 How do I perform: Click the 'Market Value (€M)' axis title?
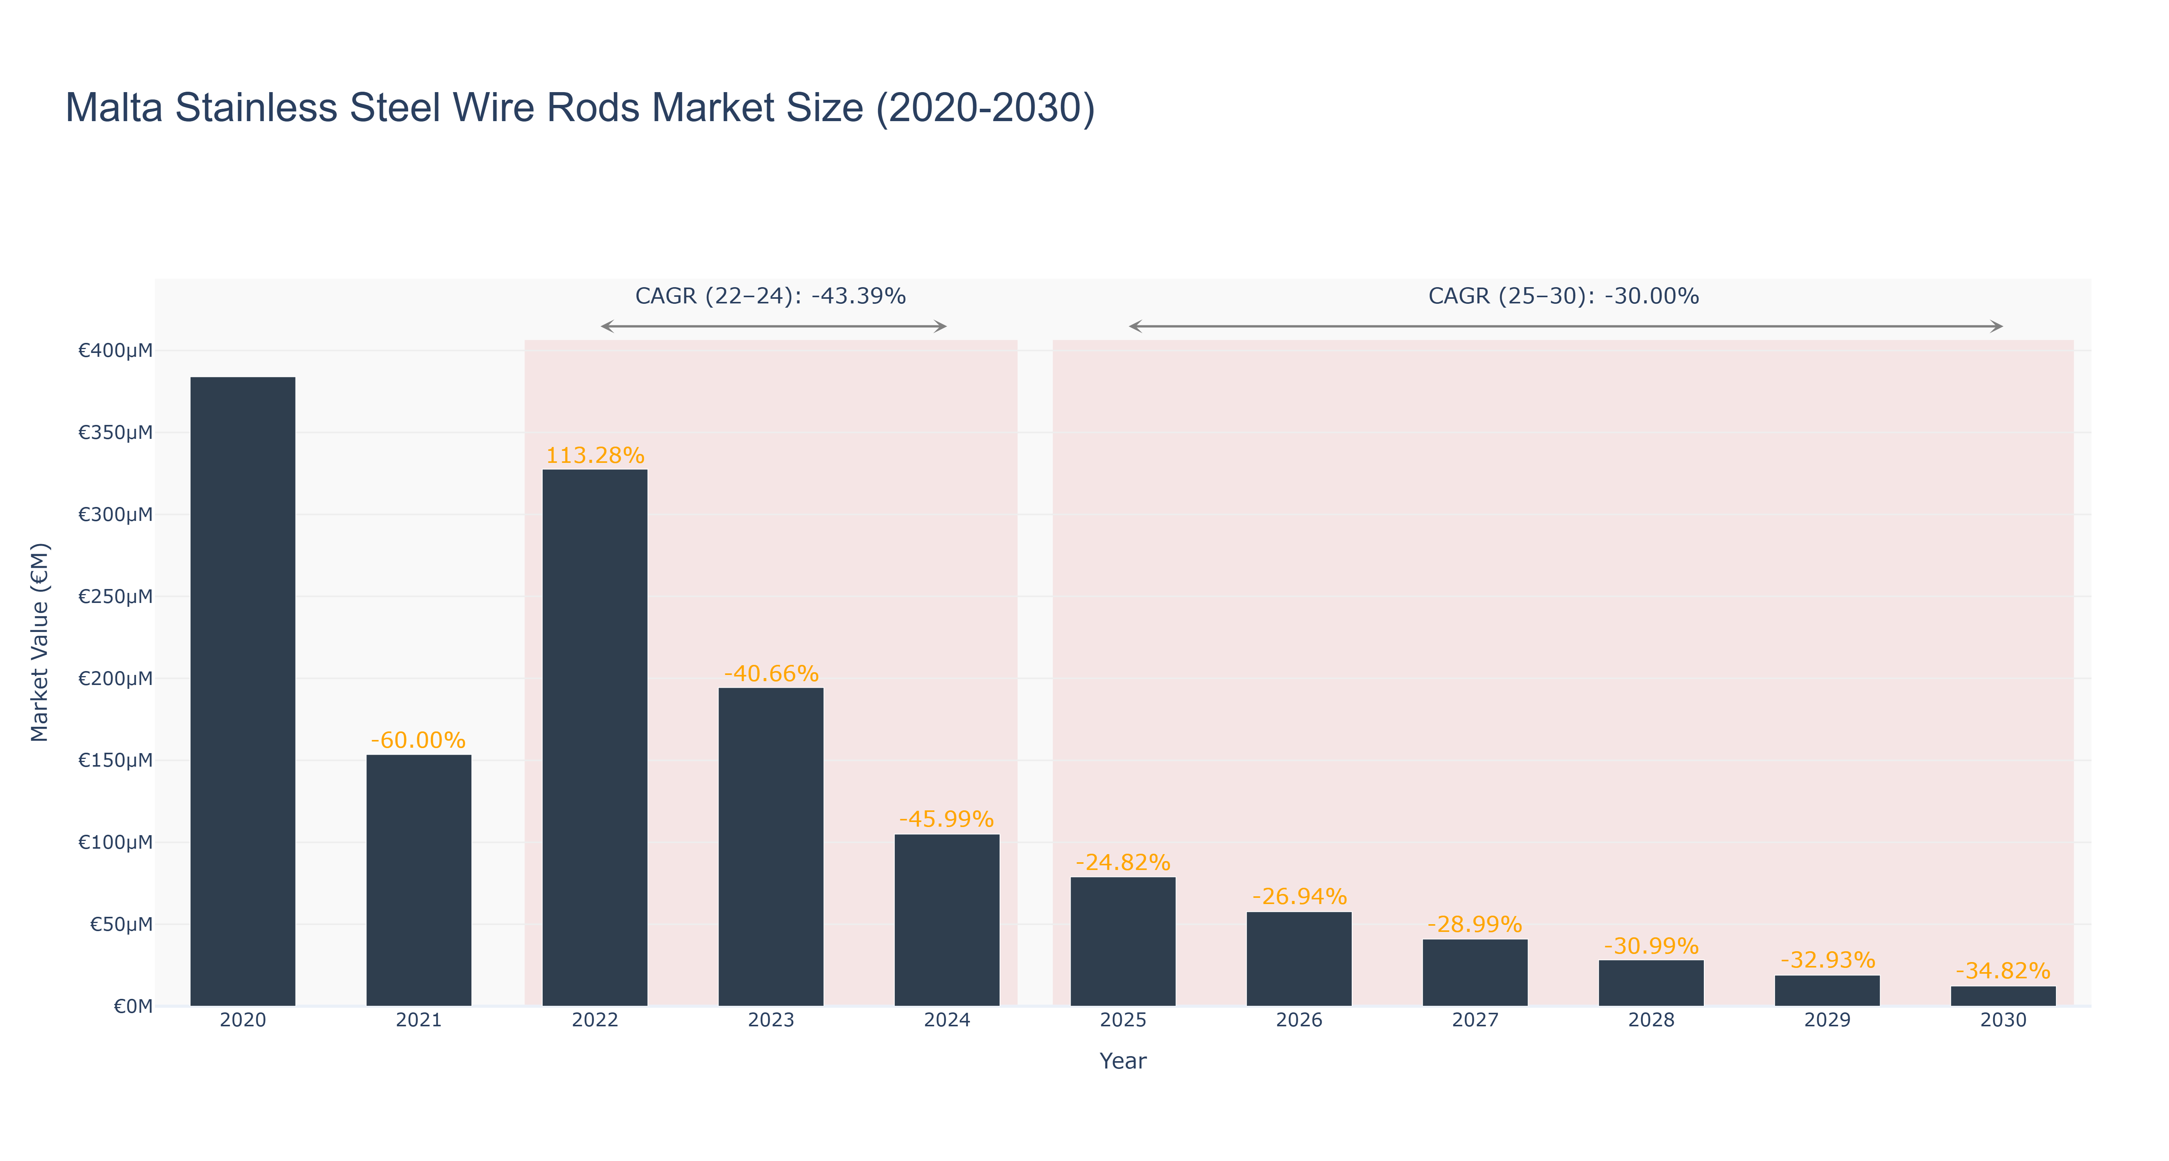tap(40, 642)
